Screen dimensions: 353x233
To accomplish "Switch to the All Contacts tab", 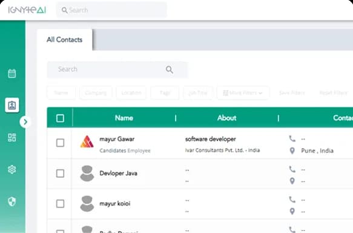I will (x=65, y=39).
